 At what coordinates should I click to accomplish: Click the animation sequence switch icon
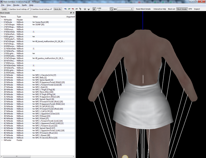click(x=115, y=9)
